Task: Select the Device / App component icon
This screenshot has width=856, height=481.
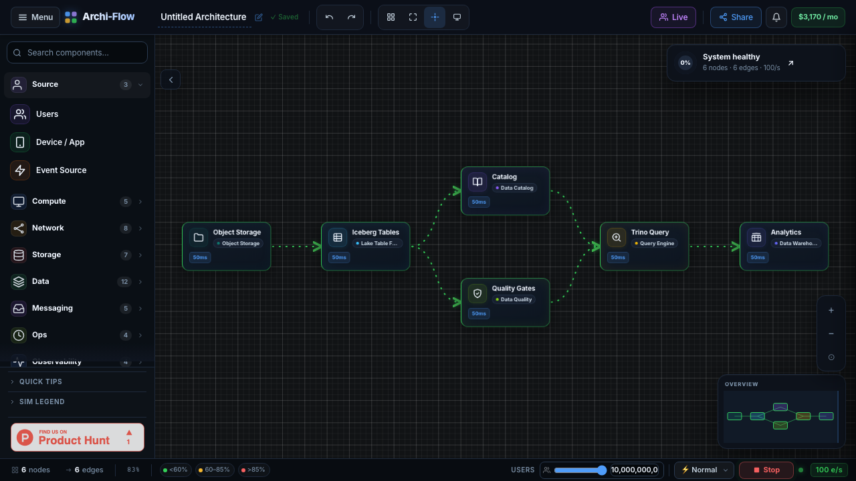Action: click(20, 142)
